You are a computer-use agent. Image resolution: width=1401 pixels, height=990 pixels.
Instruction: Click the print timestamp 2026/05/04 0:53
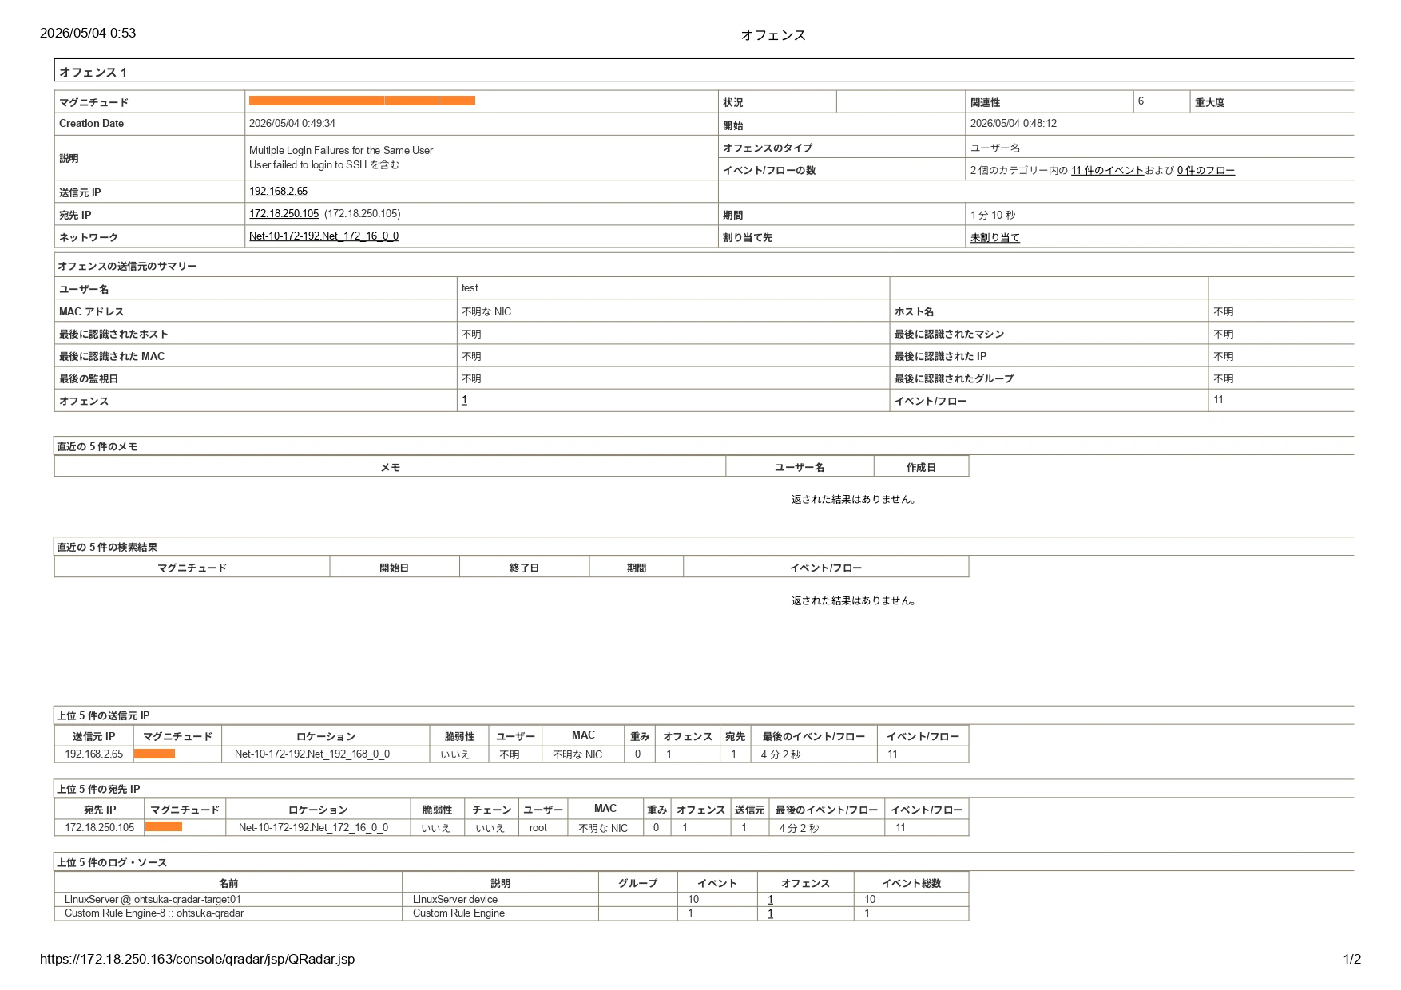pos(88,34)
